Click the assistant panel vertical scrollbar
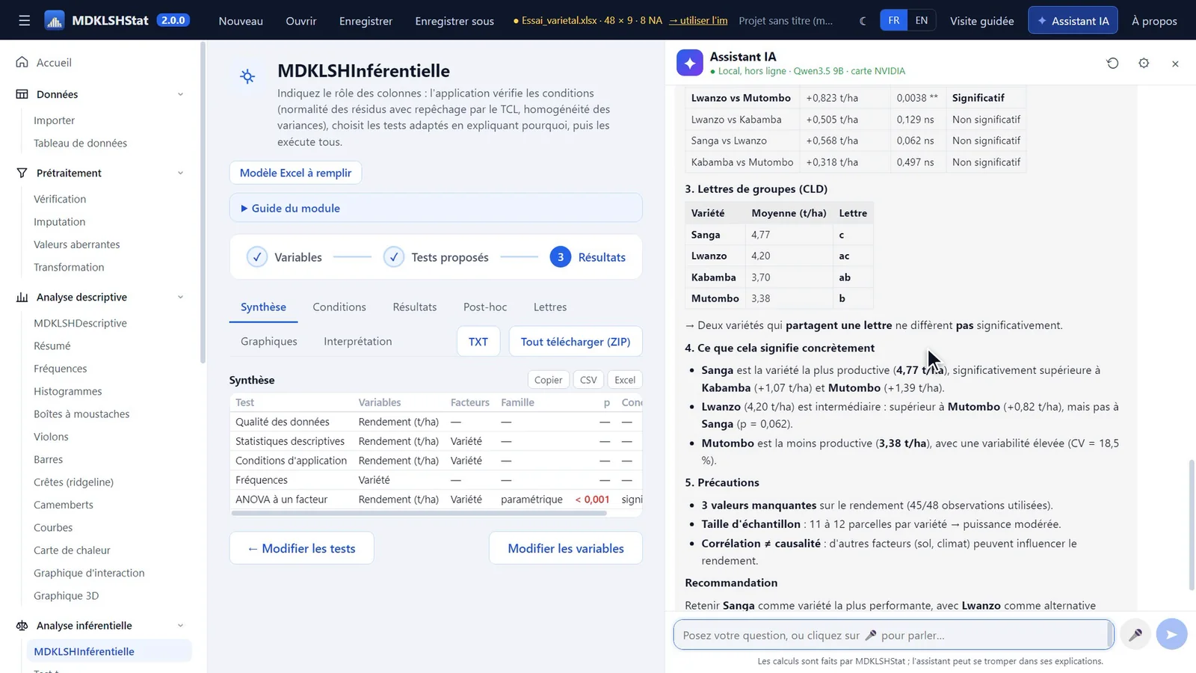Image resolution: width=1196 pixels, height=673 pixels. 1192,525
